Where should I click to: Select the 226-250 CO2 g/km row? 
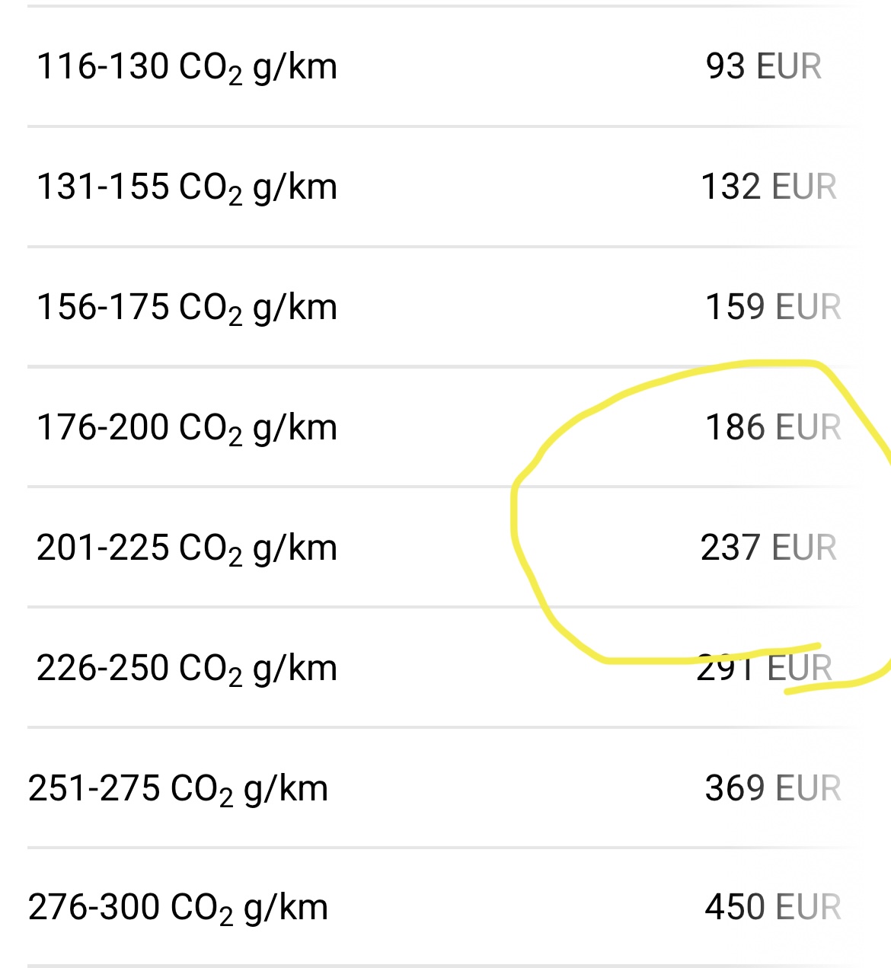445,668
